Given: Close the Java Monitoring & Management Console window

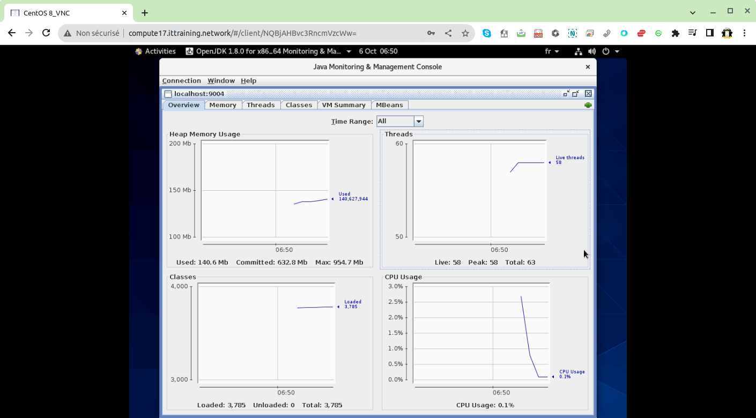Looking at the screenshot, I should 588,67.
